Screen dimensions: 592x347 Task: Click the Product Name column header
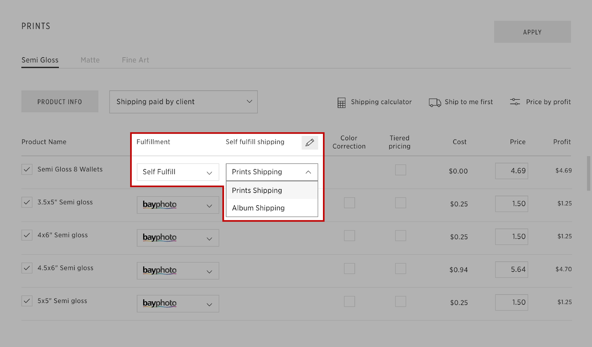44,142
